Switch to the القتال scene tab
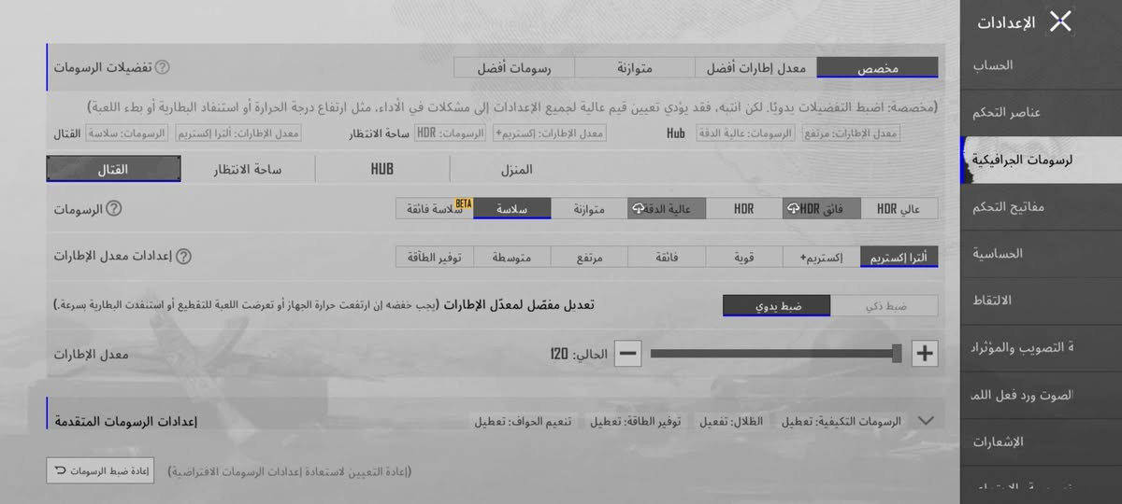Viewport: 1122px width, 504px height. tap(113, 169)
